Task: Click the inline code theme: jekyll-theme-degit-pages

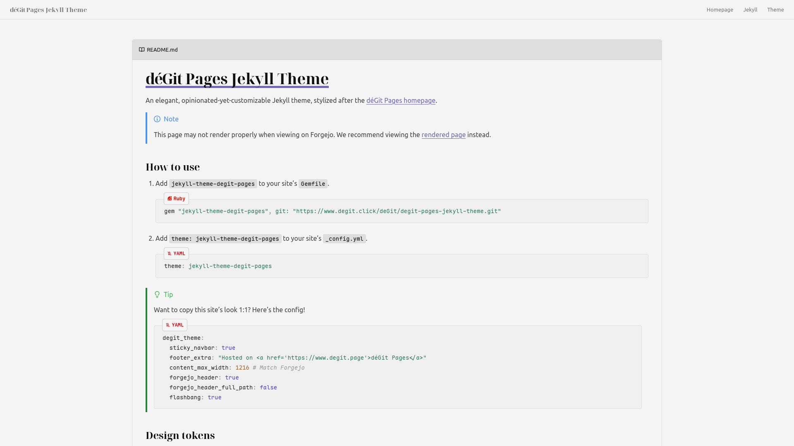Action: tap(225, 239)
